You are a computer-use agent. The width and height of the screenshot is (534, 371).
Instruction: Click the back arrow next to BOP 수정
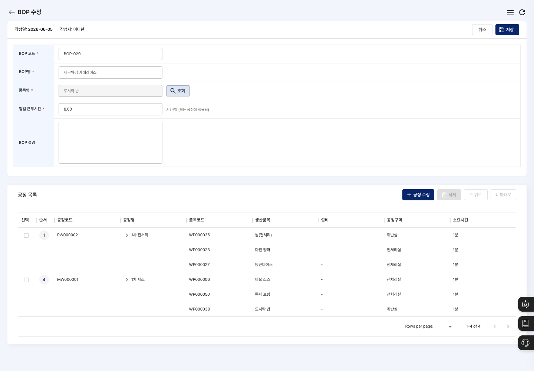click(12, 12)
